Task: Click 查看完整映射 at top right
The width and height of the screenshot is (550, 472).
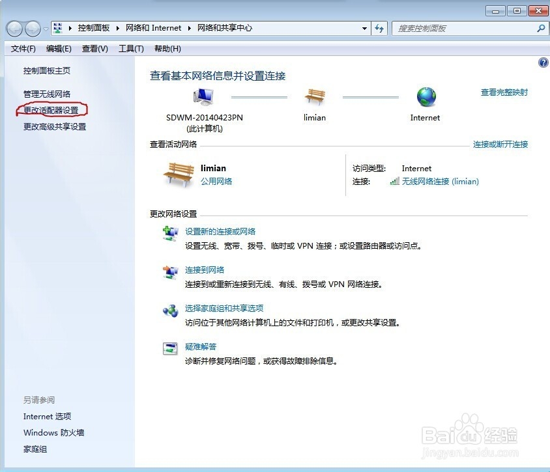Action: [x=503, y=91]
